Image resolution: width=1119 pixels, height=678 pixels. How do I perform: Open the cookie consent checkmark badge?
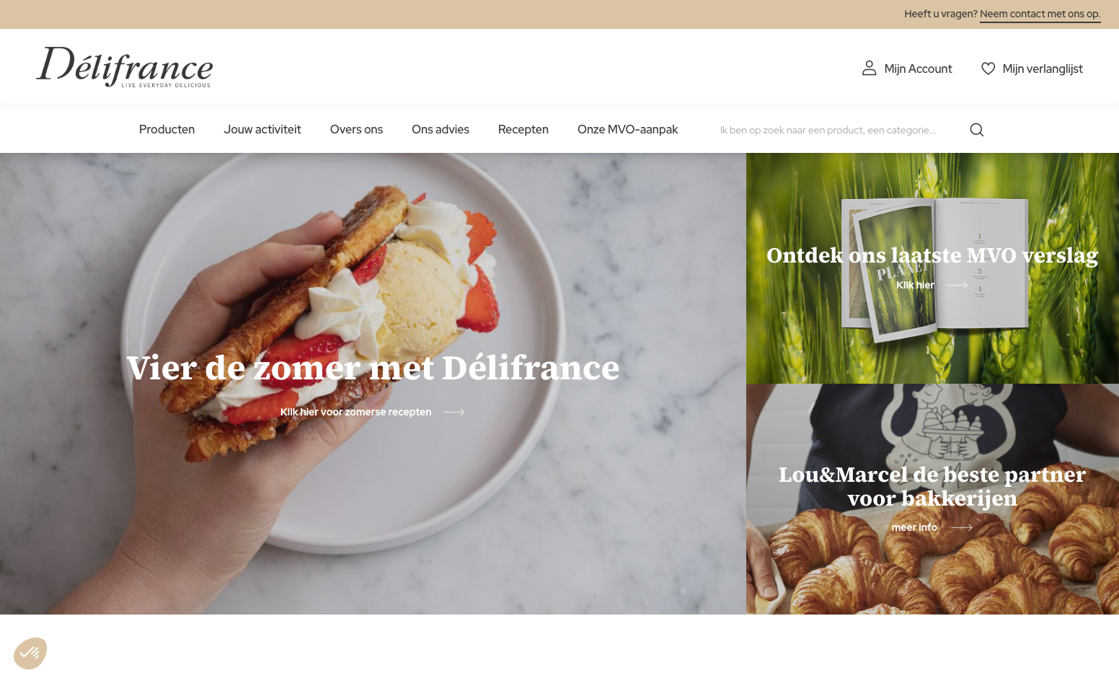coord(30,653)
